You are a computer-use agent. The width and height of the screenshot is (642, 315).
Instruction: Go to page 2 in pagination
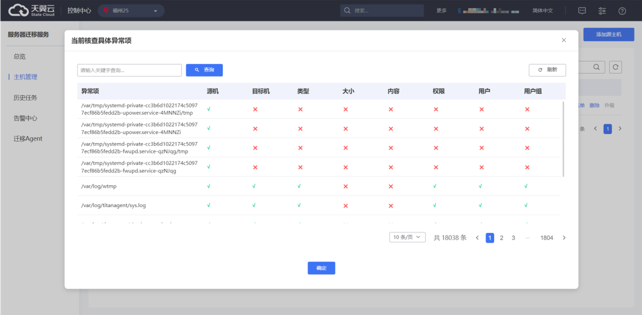pyautogui.click(x=501, y=238)
